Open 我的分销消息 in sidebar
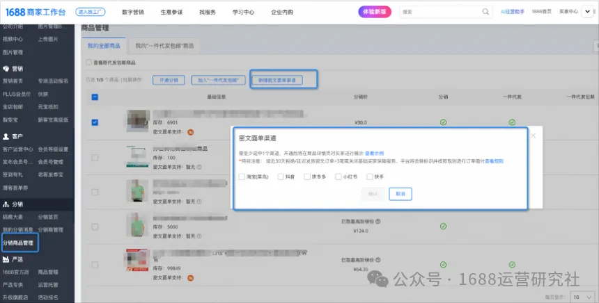The width and height of the screenshot is (599, 303). coord(18,230)
